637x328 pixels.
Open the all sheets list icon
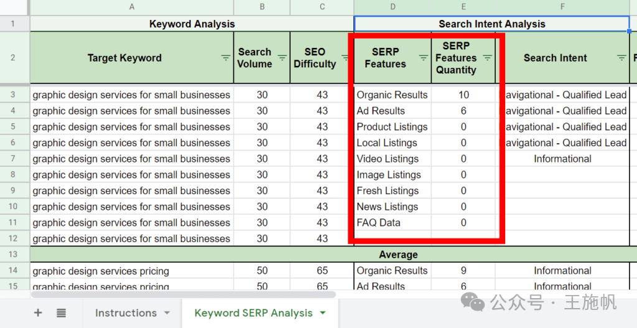click(x=62, y=312)
